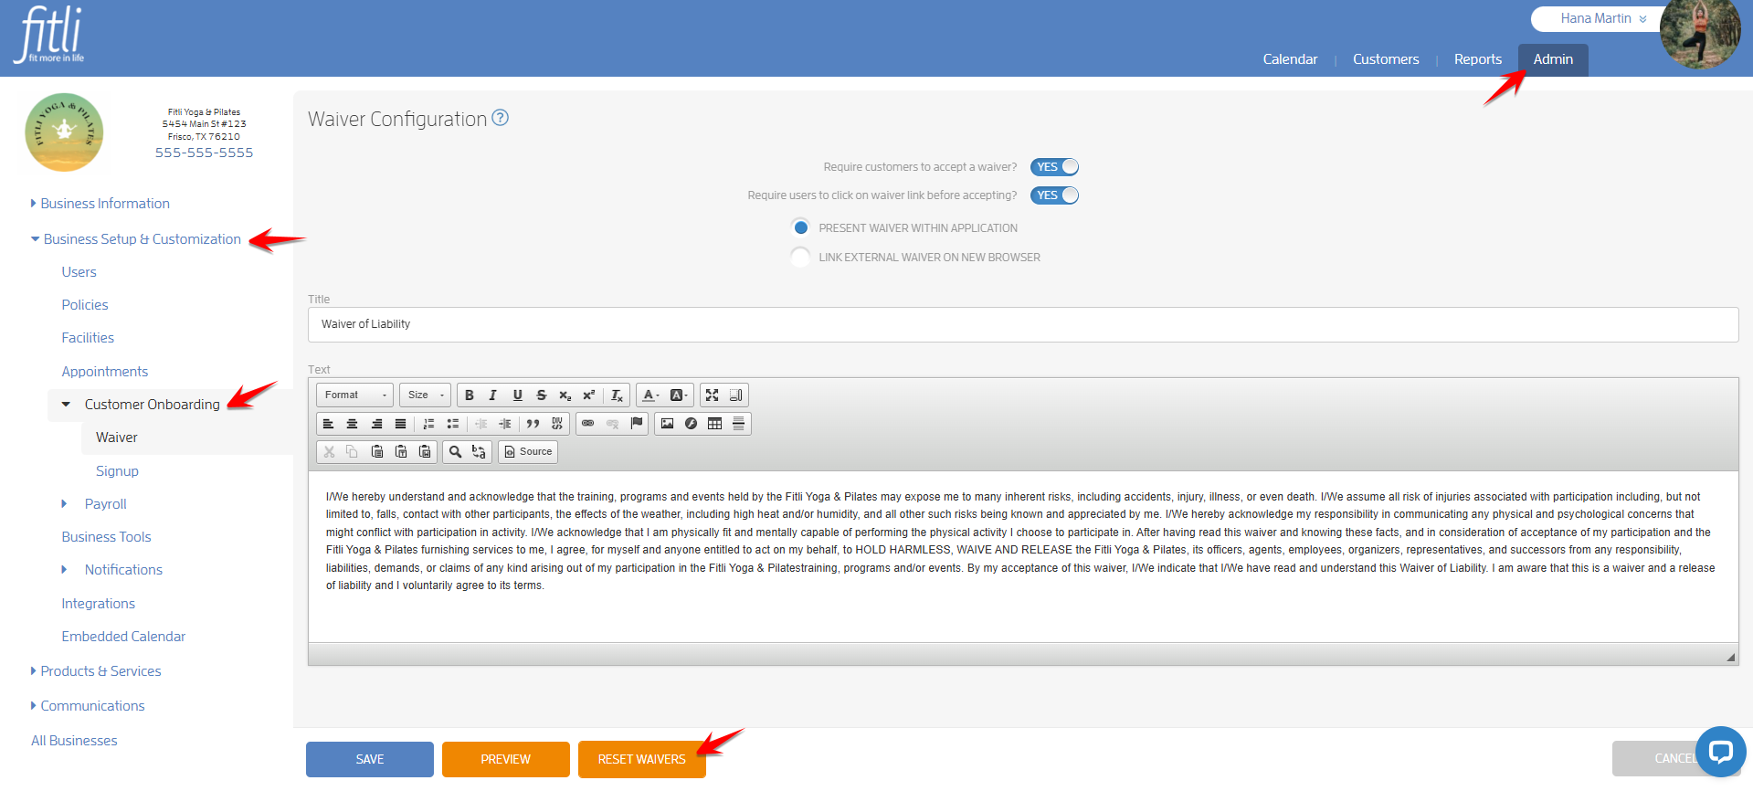This screenshot has height=791, width=1753.
Task: Paste from Word
Action: point(424,452)
